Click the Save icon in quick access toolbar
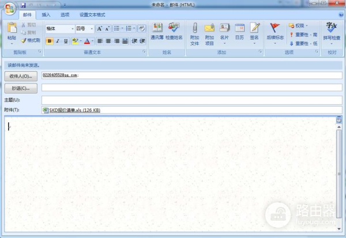The width and height of the screenshot is (346, 238). 23,5
